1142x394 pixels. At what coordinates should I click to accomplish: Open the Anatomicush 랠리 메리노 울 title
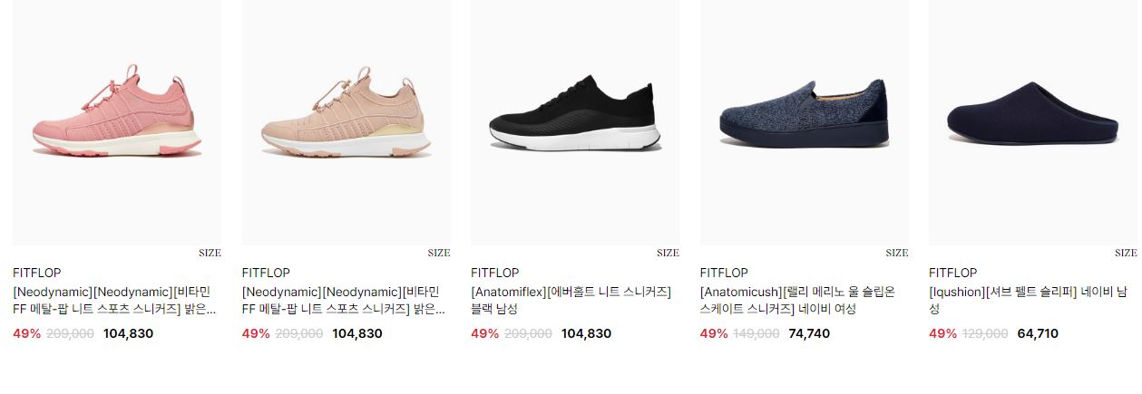[x=798, y=300]
